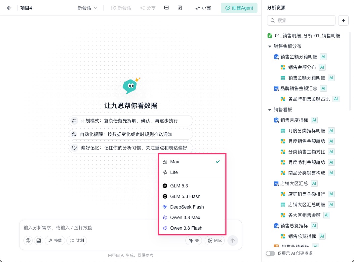Open the document notes icon in header

(180, 8)
